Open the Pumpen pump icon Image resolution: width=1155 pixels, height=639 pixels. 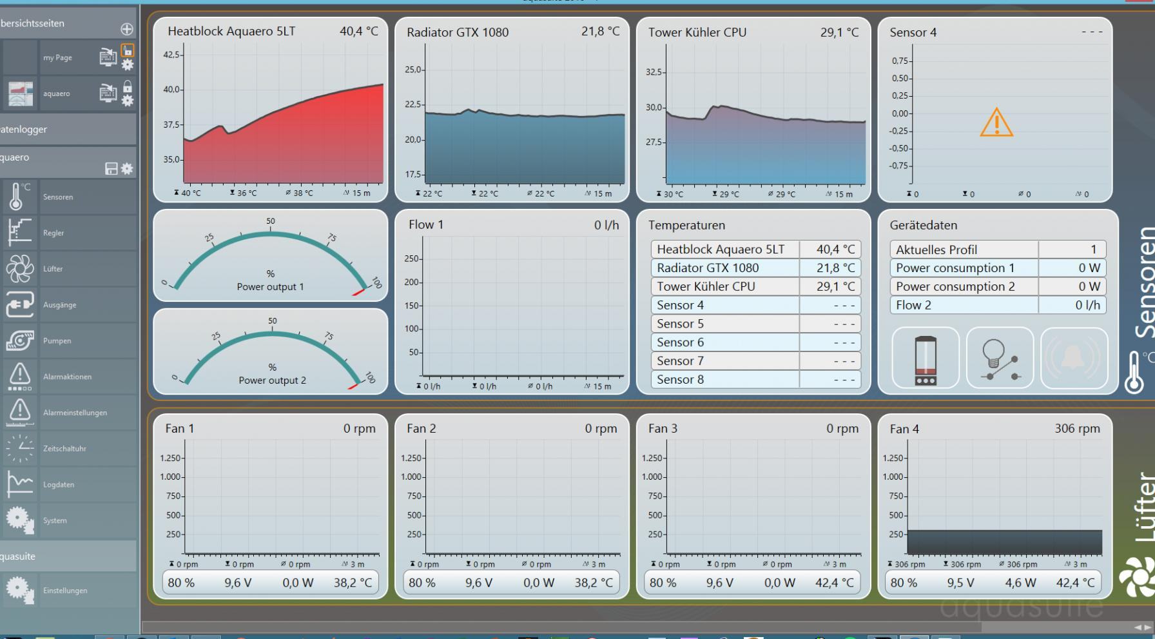pyautogui.click(x=19, y=340)
